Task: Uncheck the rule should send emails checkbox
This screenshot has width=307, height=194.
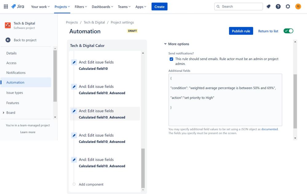Action: point(171,59)
